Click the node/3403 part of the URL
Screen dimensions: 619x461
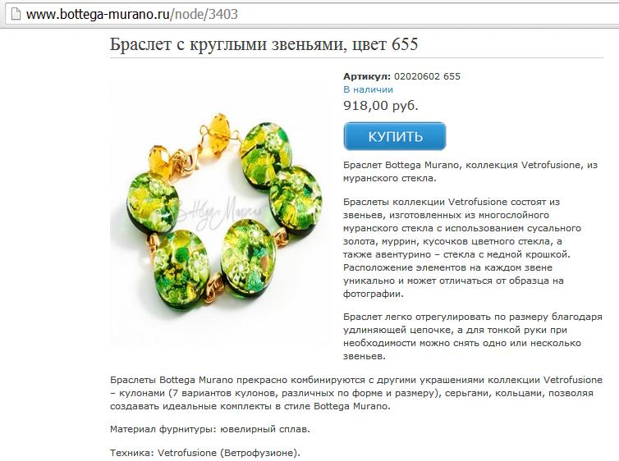pyautogui.click(x=206, y=14)
